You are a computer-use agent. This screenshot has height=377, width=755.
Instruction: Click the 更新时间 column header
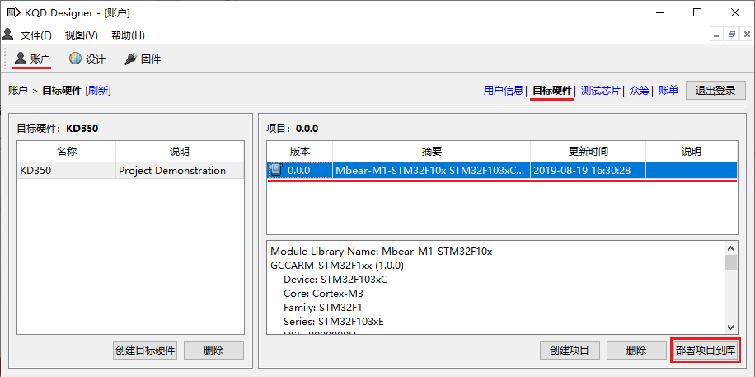click(588, 152)
